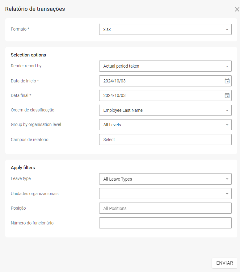Click the 'xlsx' format value
The width and height of the screenshot is (240, 272).
coord(107,30)
